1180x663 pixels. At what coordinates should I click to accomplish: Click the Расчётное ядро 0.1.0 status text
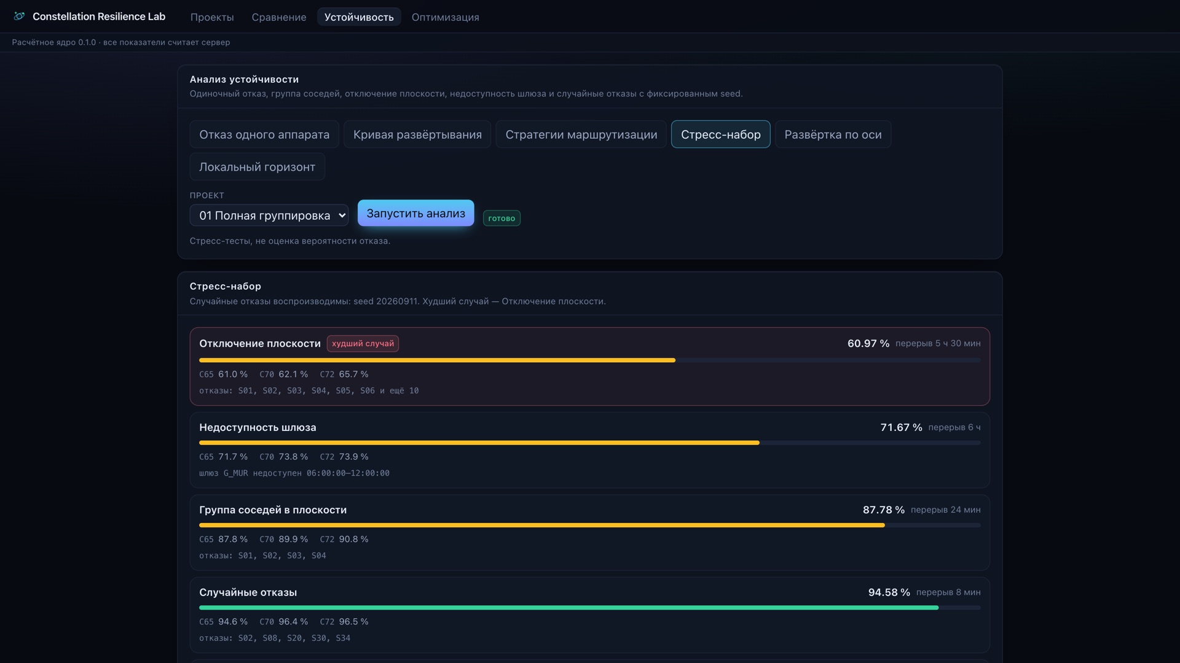(121, 42)
